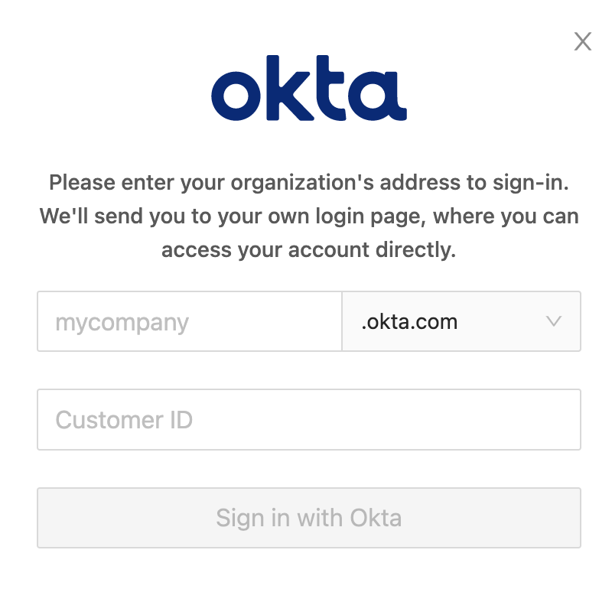The height and width of the screenshot is (589, 612).
Task: Open the .okta.com domain dropdown
Action: click(461, 321)
